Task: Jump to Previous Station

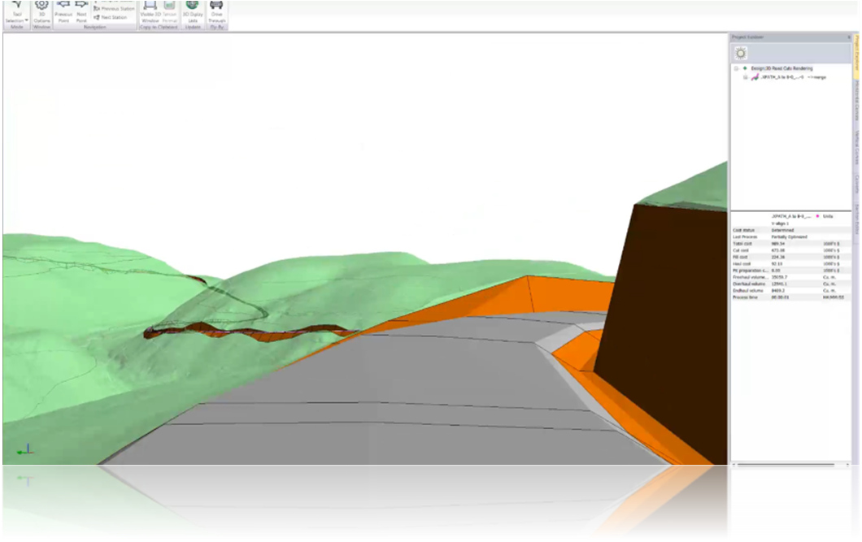Action: point(114,8)
